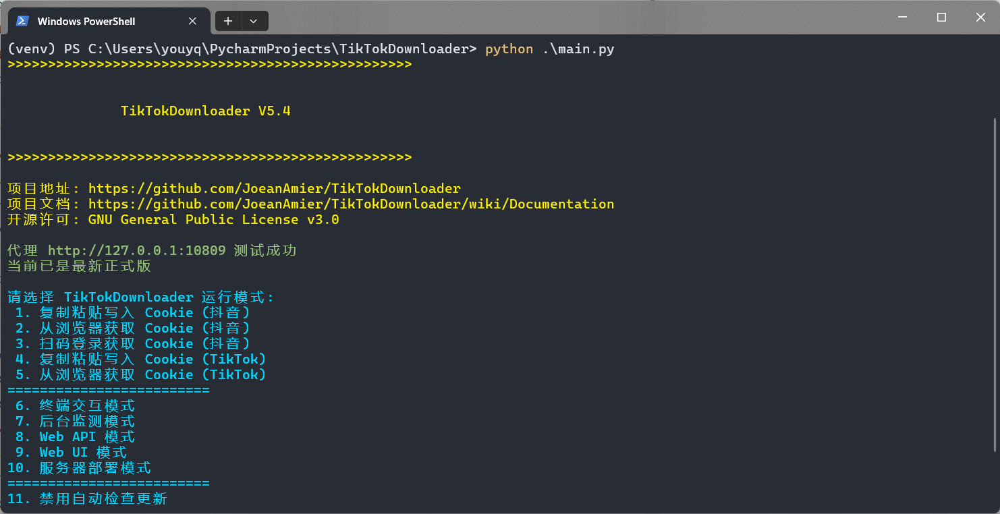Click the GNU General Public License v3.0 text

pyautogui.click(x=214, y=219)
